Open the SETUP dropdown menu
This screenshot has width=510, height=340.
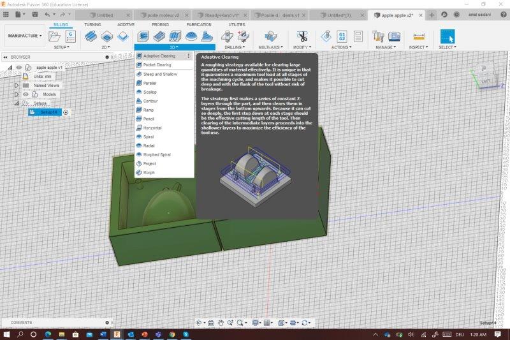coord(61,47)
